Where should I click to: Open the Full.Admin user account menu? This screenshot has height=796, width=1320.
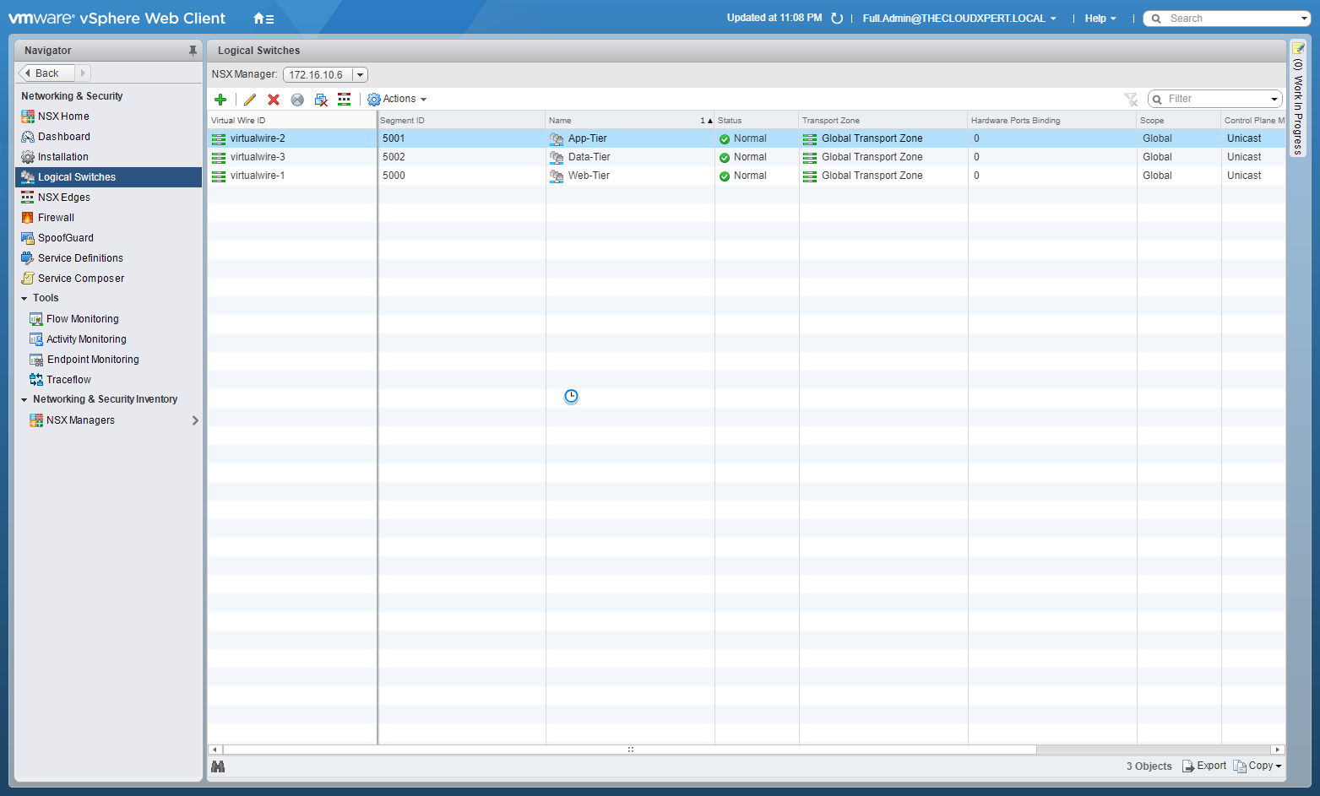(x=959, y=19)
